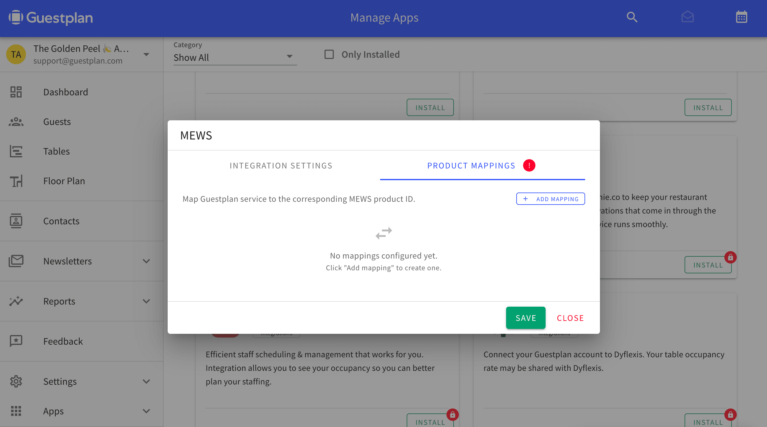Click the top-right card's Install button
767x427 pixels.
pos(708,107)
